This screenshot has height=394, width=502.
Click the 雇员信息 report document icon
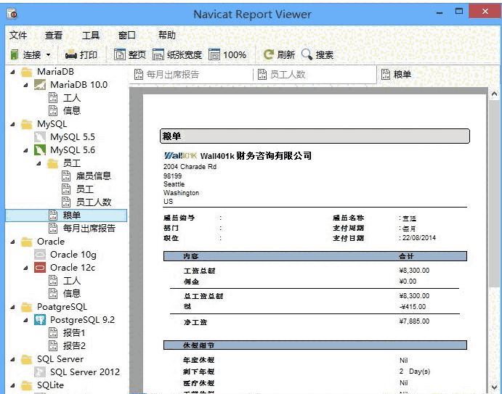(66, 176)
